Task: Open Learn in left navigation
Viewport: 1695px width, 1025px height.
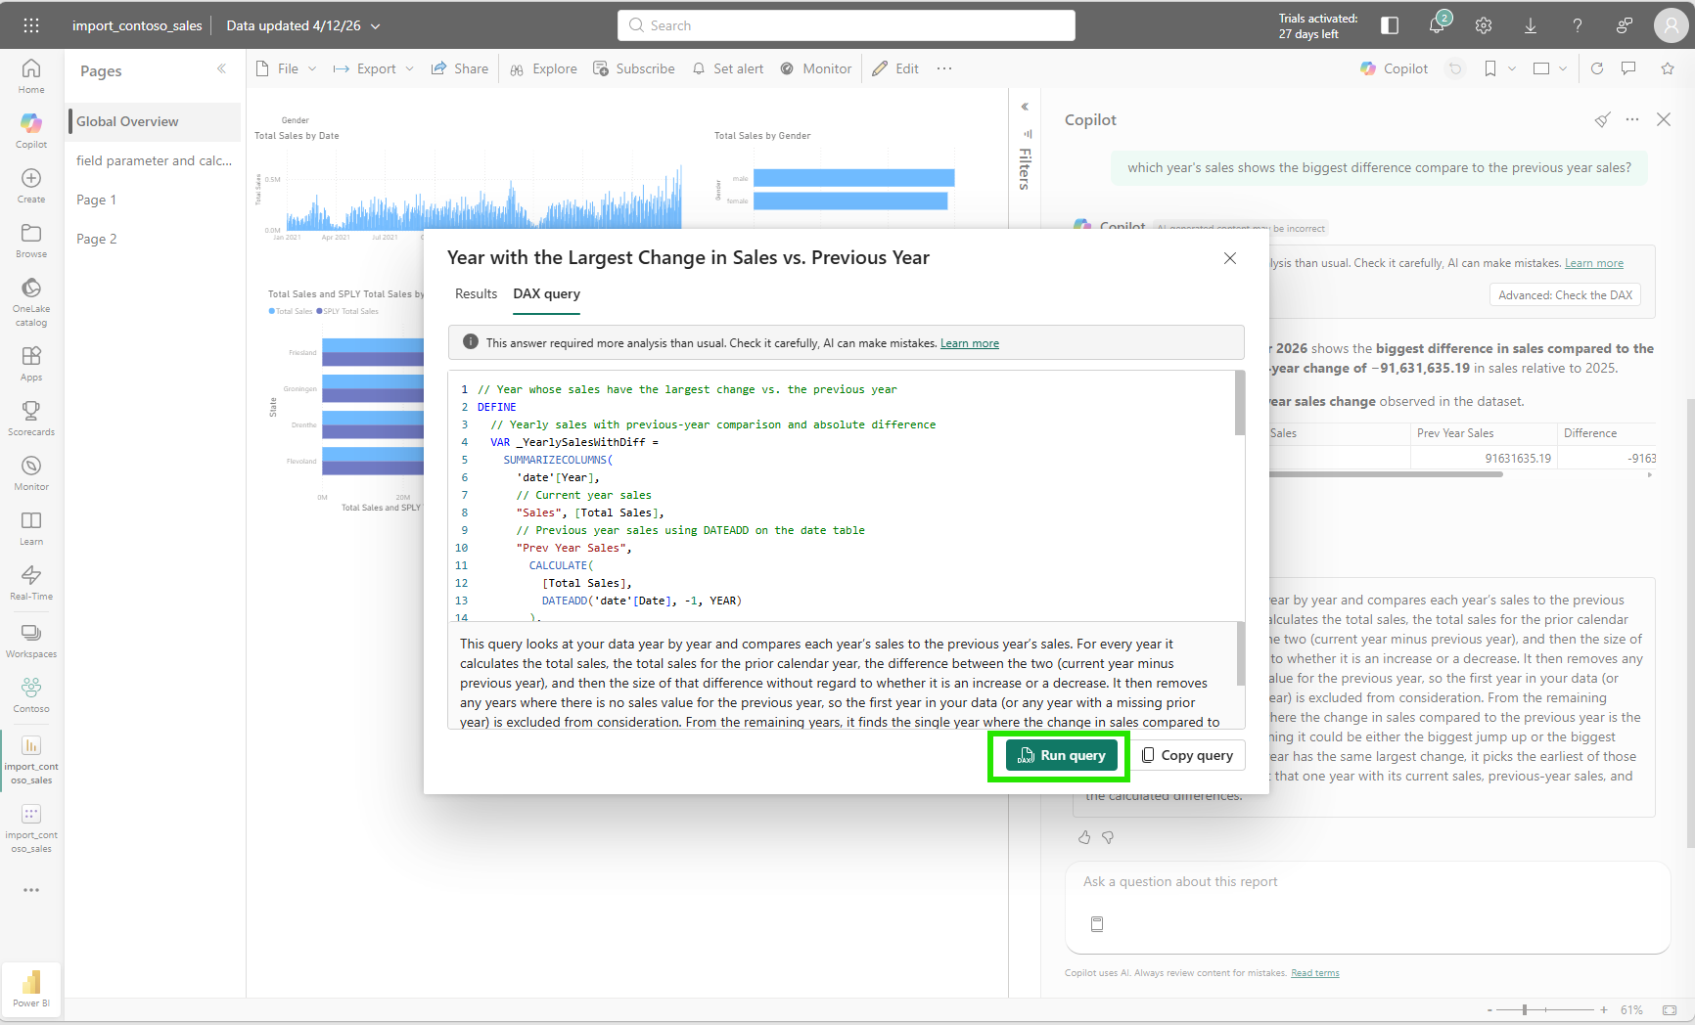Action: [31, 527]
